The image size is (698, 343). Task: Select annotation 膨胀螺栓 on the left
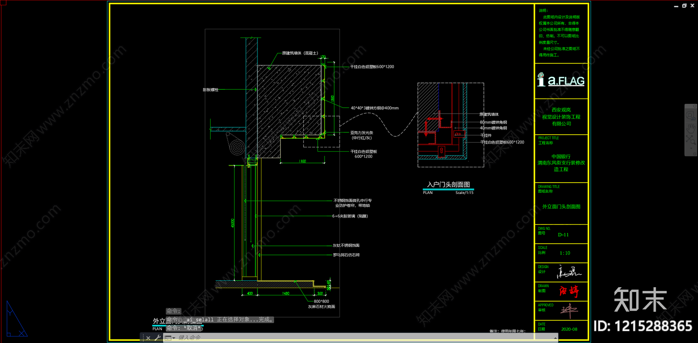(x=210, y=90)
